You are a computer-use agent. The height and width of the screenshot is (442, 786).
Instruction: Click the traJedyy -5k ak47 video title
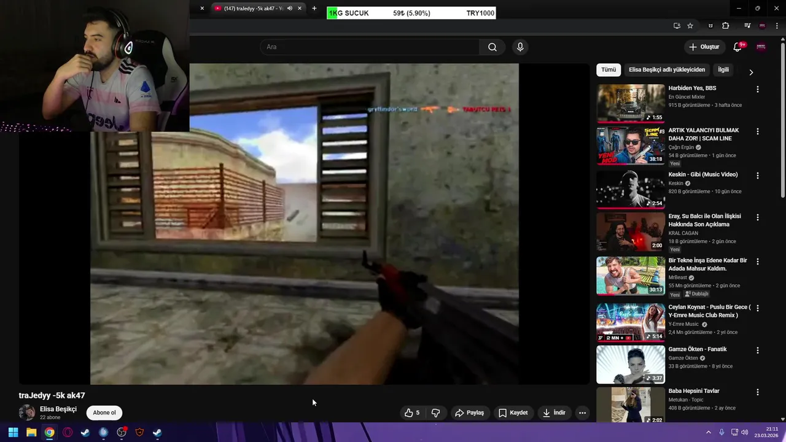coord(52,395)
